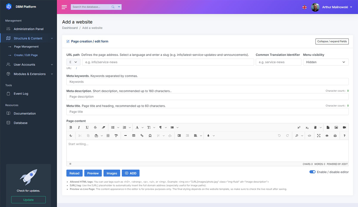The image size is (358, 207).
Task: Insert special character omega icon
Action: click(x=150, y=136)
